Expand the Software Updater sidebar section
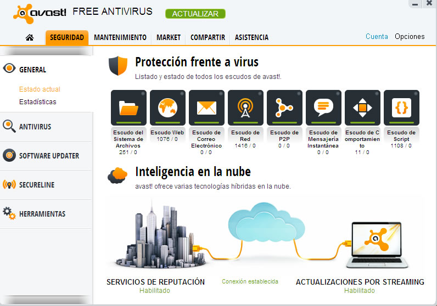Image resolution: width=437 pixels, height=306 pixels. coord(49,156)
